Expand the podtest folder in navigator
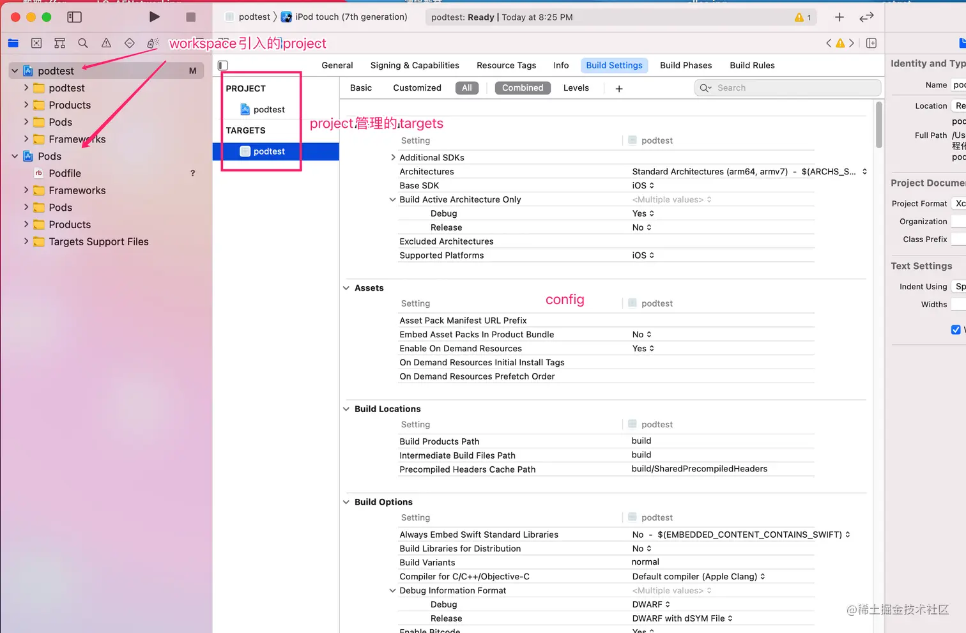 point(26,88)
